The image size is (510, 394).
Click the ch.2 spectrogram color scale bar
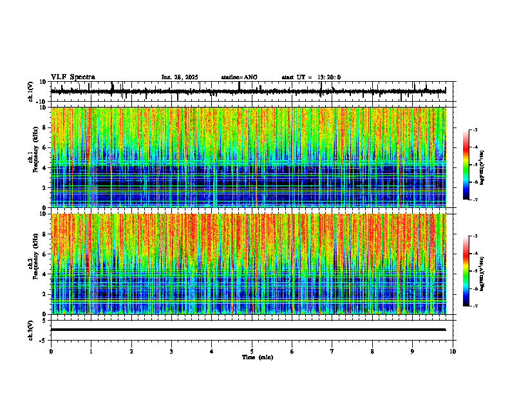point(466,271)
